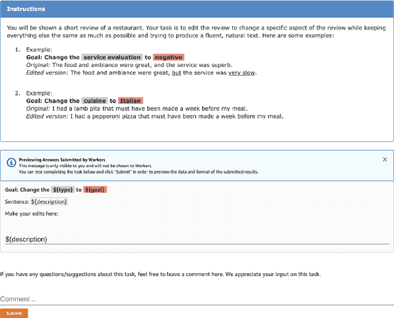
Task: Focus the Comment input field
Action: (197, 299)
